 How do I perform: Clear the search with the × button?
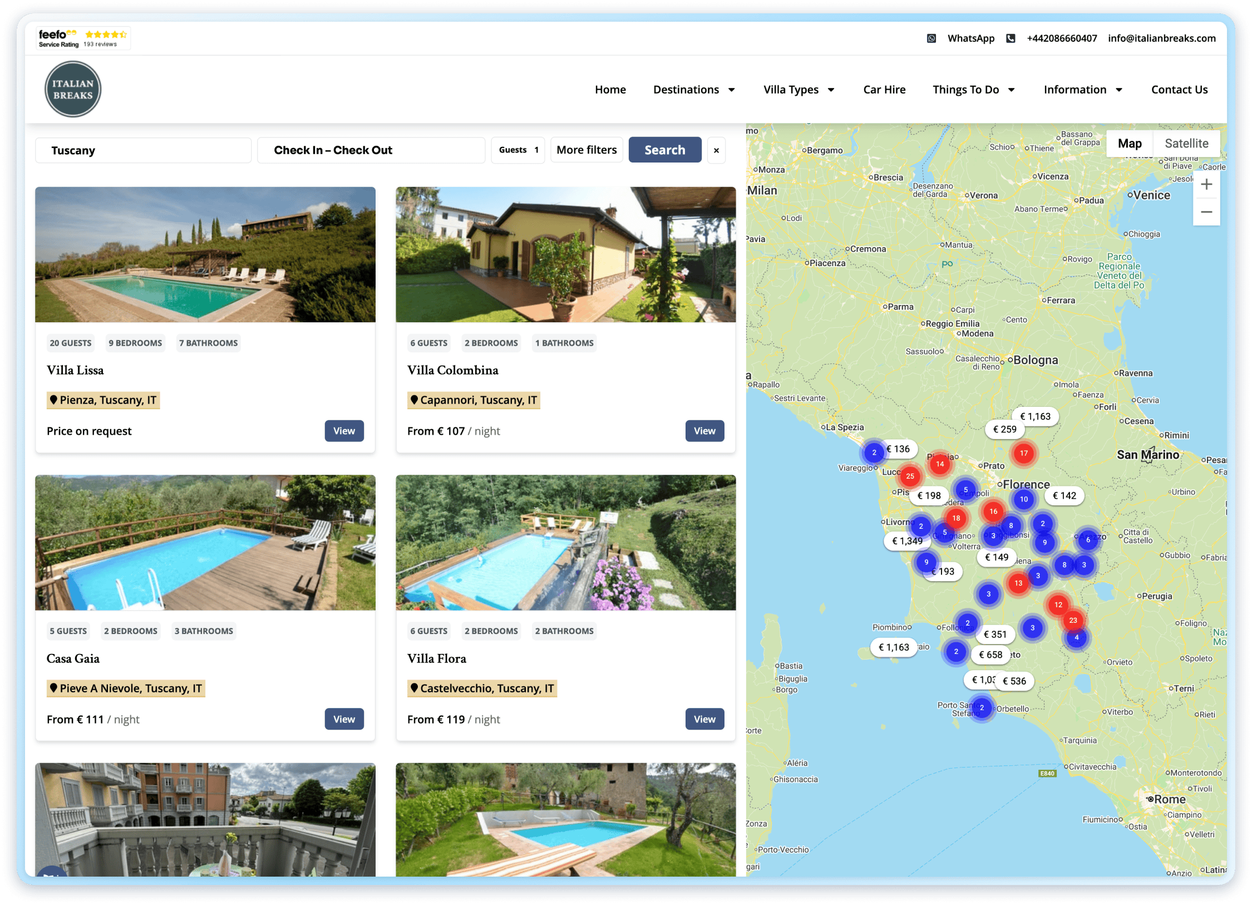(x=716, y=150)
